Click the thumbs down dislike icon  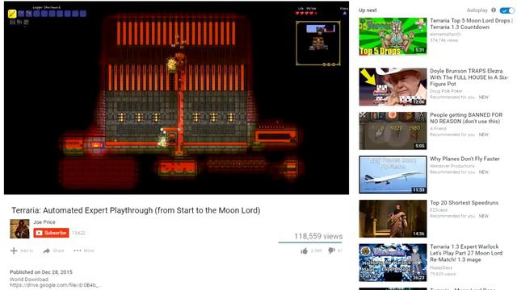click(x=331, y=251)
